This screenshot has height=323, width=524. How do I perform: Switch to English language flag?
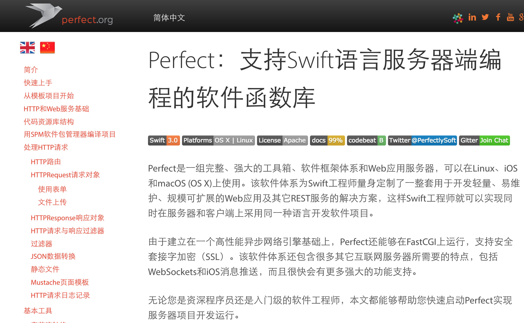coord(28,47)
